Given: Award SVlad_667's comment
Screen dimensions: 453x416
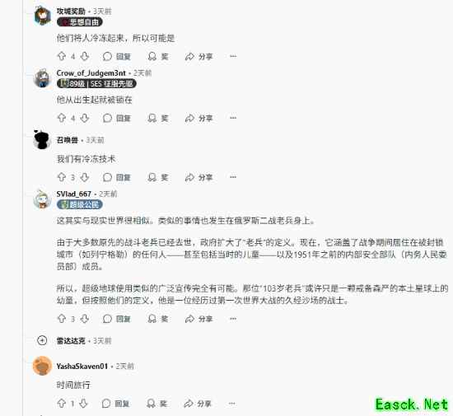Looking at the screenshot, I should click(x=158, y=319).
